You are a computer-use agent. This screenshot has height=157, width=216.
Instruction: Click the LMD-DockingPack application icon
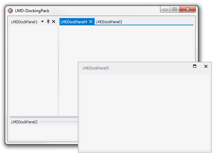pos(10,11)
